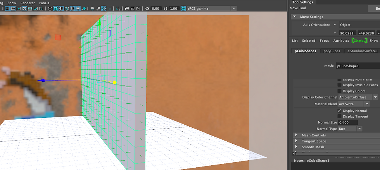Toggle the view transform icon
The height and width of the screenshot is (170, 380).
pos(183,9)
